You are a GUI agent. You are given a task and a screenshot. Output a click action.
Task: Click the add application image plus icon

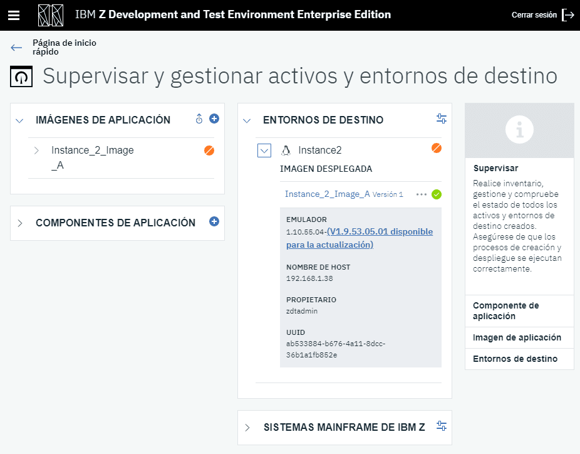[214, 119]
